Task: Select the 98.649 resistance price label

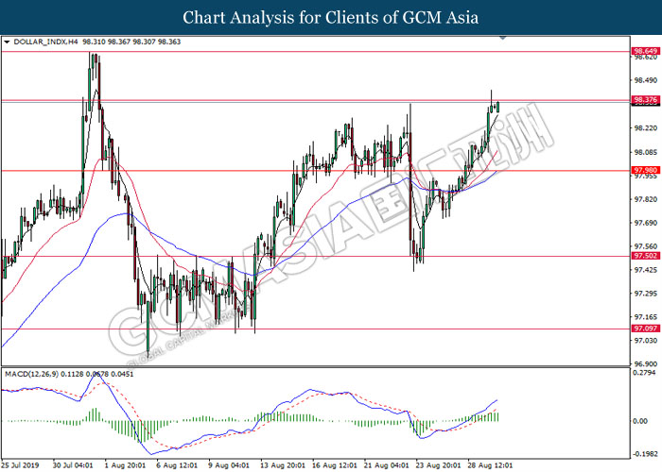Action: pos(644,50)
